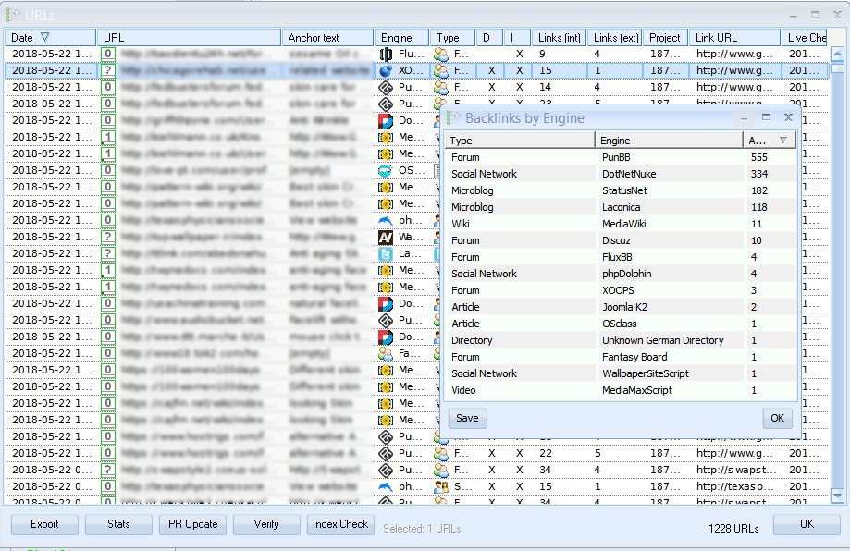Click the FluxBB engine icon in first row
The width and height of the screenshot is (850, 551).
(x=387, y=55)
